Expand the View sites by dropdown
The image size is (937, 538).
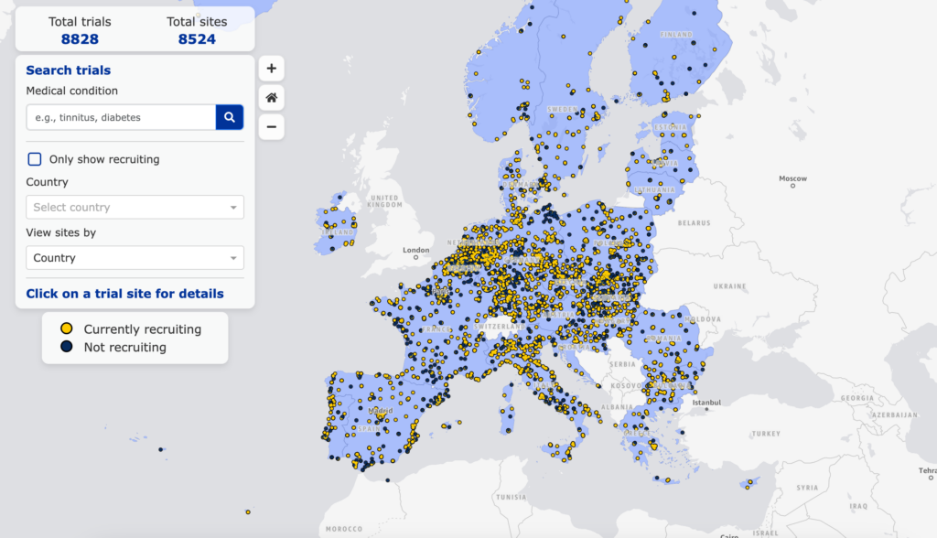(135, 258)
